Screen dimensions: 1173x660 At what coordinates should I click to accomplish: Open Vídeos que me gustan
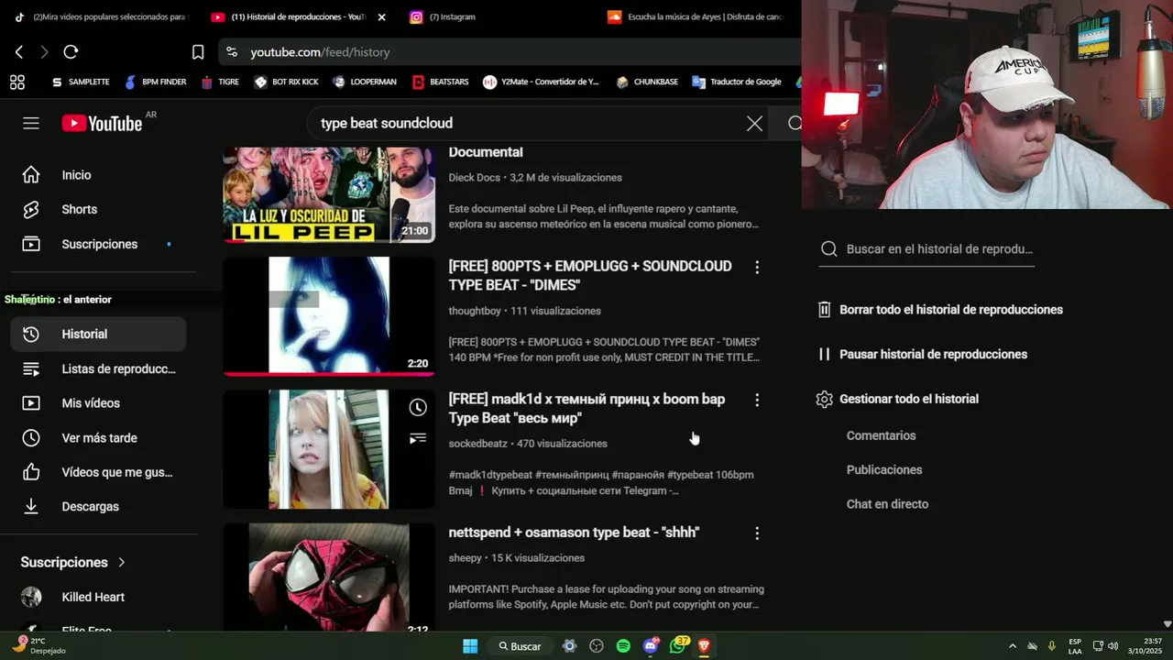coord(98,472)
